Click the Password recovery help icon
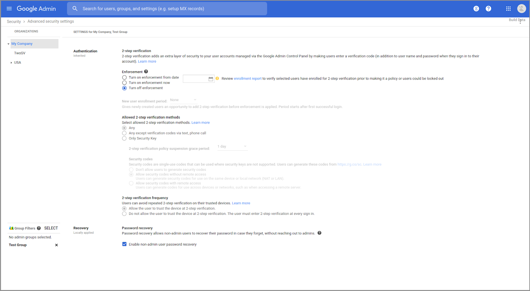 point(319,233)
